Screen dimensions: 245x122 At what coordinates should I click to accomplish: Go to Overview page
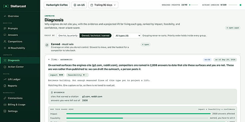pyautogui.click(x=20, y=16)
